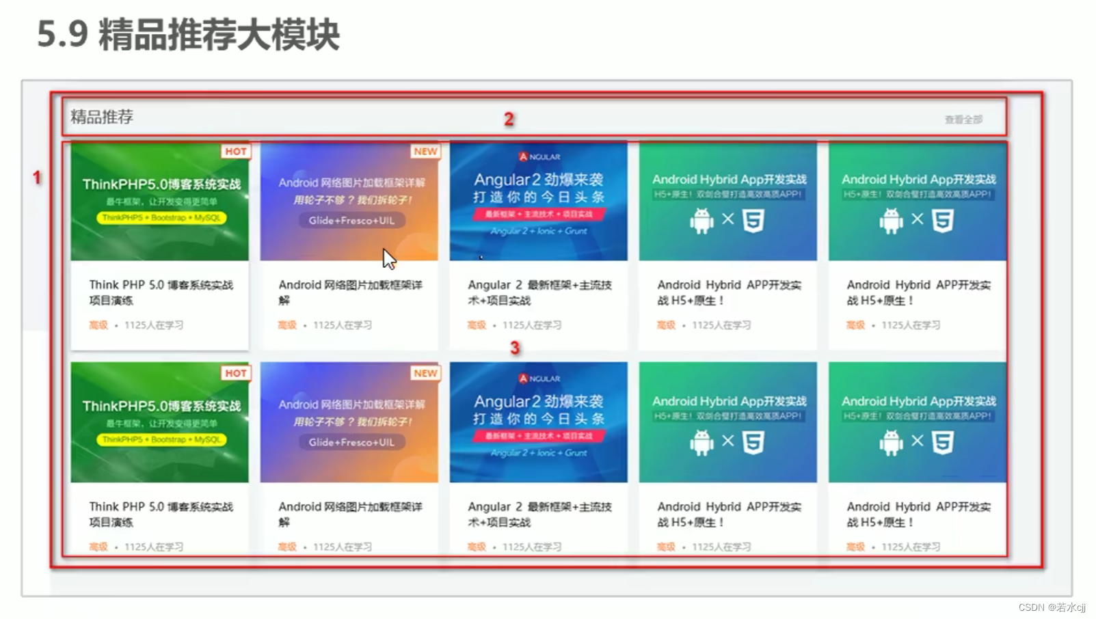Image resolution: width=1096 pixels, height=619 pixels.
Task: Open the 查看全部 link in the top-right corner
Action: click(x=964, y=119)
